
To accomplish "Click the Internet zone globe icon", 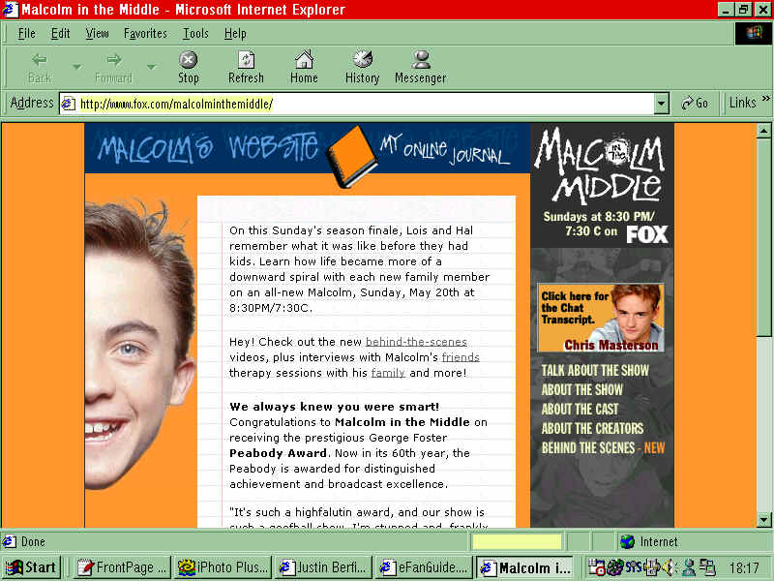I will pos(627,542).
